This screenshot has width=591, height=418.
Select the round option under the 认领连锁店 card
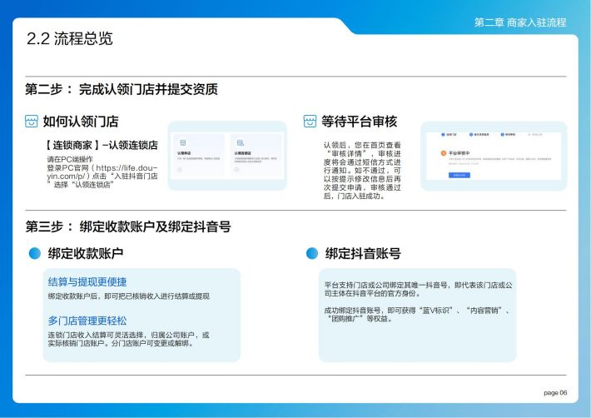coord(236,170)
